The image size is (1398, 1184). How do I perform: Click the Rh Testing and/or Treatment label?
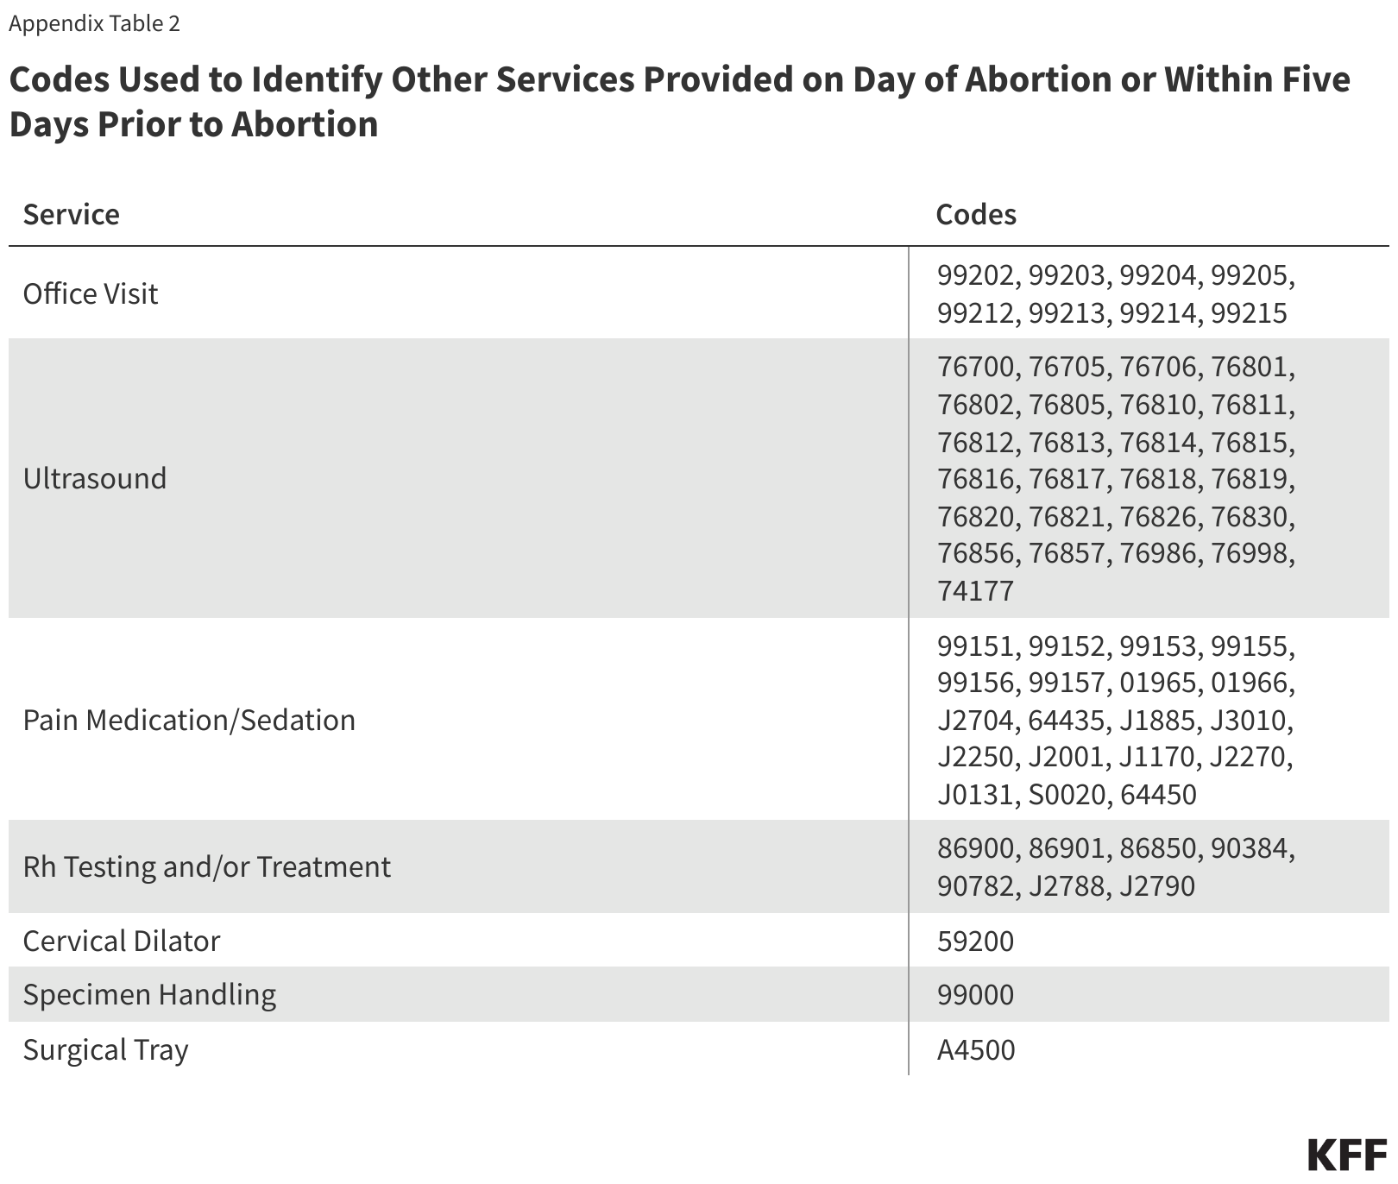click(x=207, y=866)
